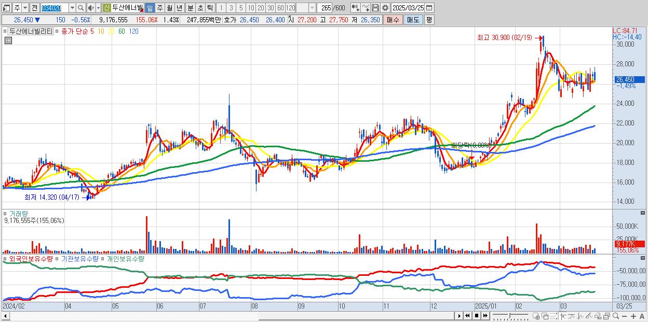Switch to 초 second chart period
This screenshot has width=648, height=322.
point(200,8)
